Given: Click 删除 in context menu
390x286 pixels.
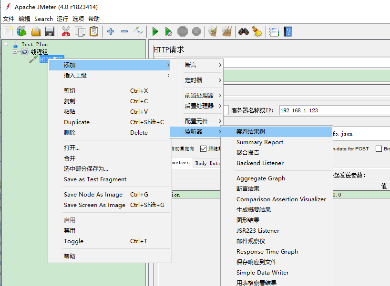Looking at the screenshot, I should (x=110, y=133).
